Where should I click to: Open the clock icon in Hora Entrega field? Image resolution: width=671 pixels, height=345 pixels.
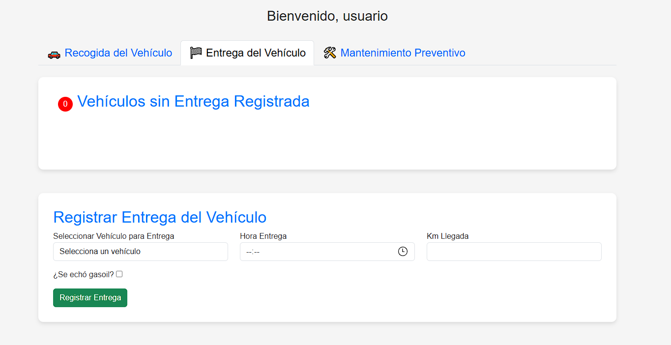[403, 251]
